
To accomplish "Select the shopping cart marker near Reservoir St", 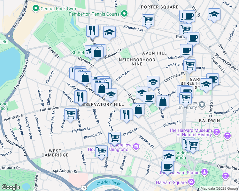I will click(70, 115).
